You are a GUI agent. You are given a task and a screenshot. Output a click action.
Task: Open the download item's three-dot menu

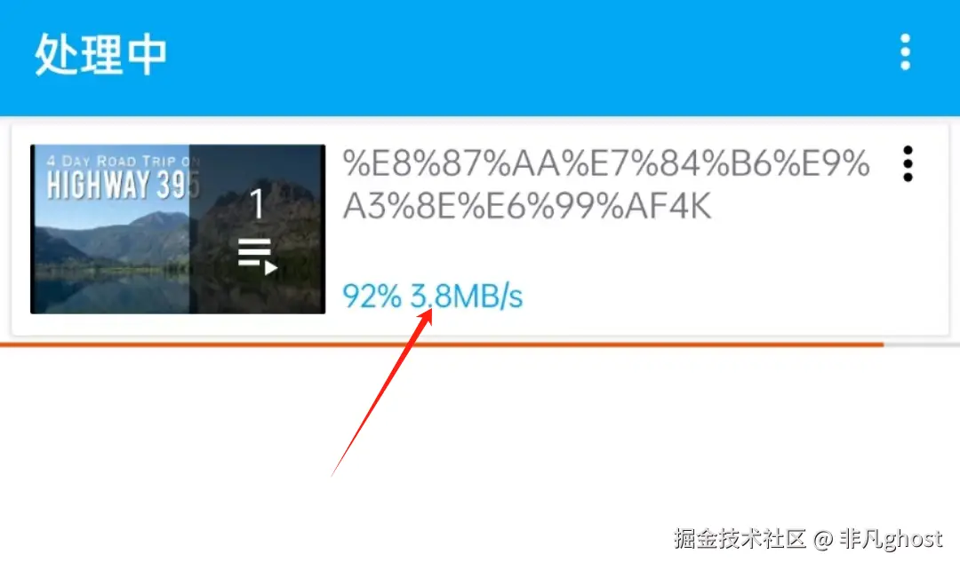pos(908,164)
